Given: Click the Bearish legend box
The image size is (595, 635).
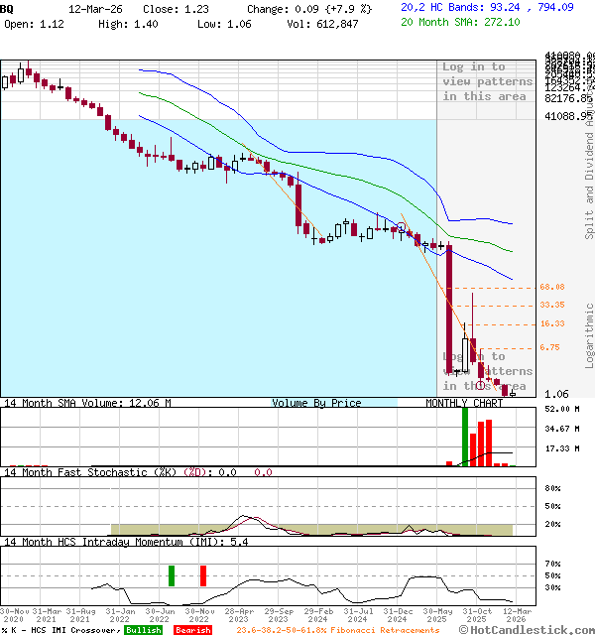Looking at the screenshot, I should tap(192, 630).
